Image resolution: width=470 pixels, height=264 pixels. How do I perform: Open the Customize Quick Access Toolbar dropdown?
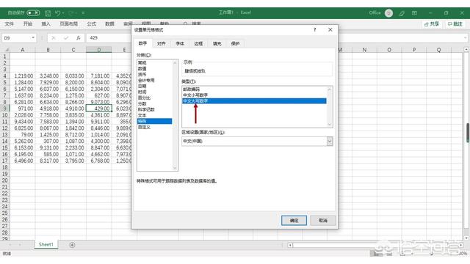(x=83, y=13)
